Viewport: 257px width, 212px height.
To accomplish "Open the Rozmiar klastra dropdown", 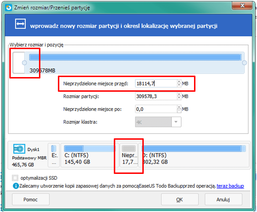I will (177, 122).
